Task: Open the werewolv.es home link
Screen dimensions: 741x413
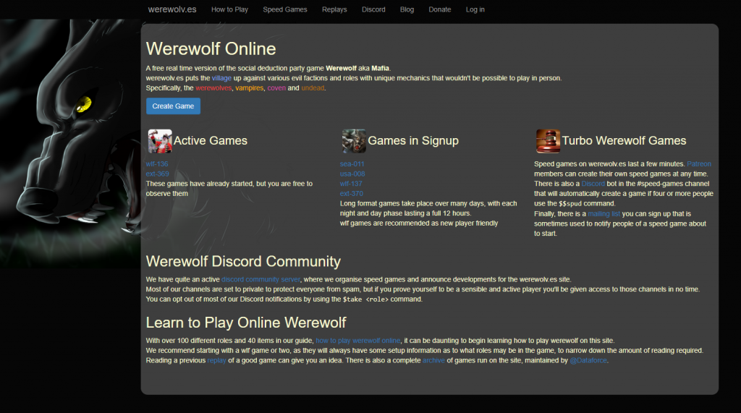Action: pyautogui.click(x=172, y=9)
